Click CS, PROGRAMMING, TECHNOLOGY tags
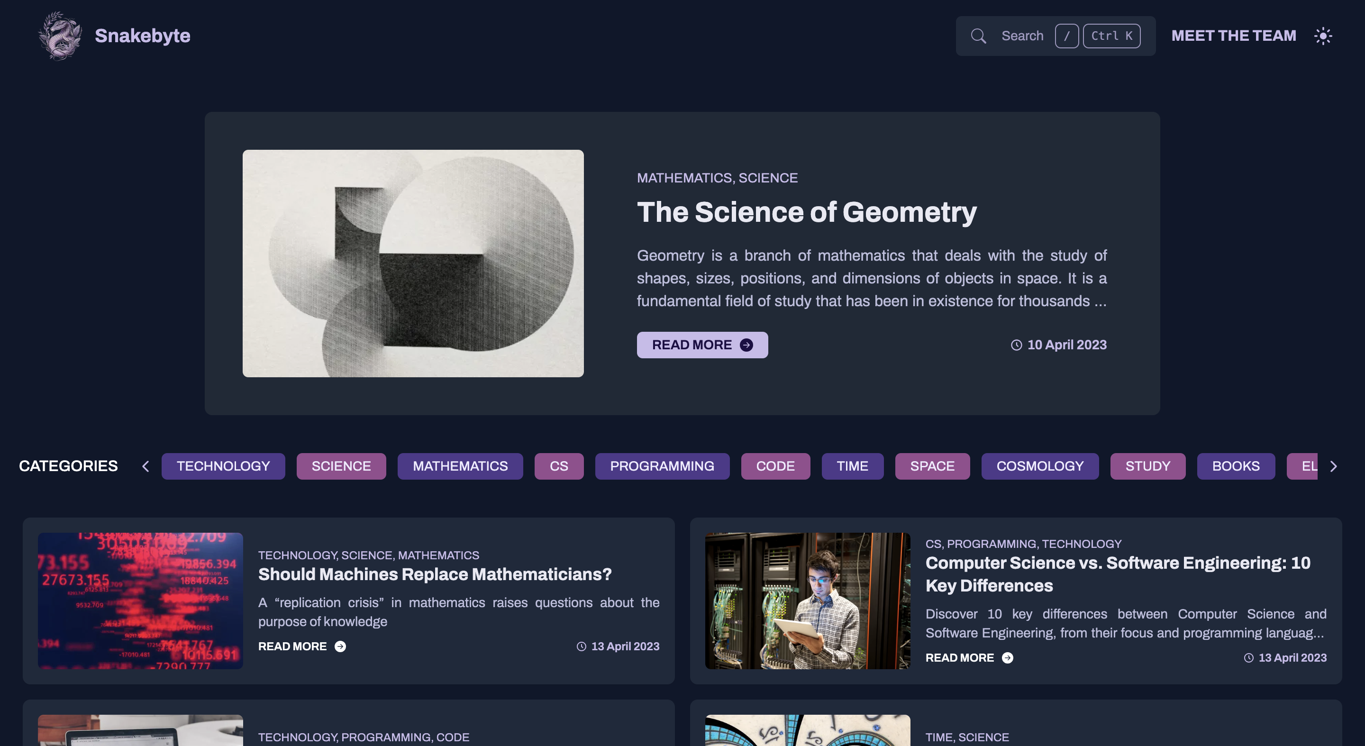This screenshot has width=1365, height=746. (x=1024, y=544)
